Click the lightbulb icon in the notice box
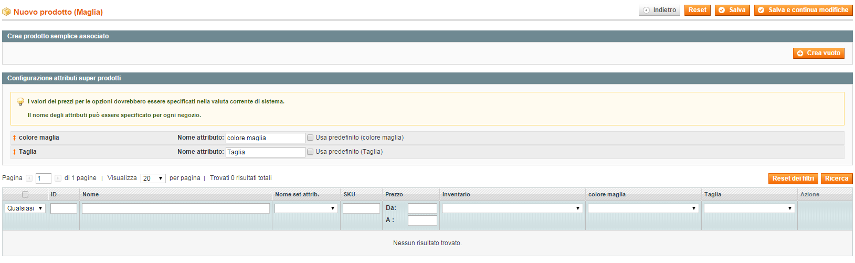The height and width of the screenshot is (263, 855). point(20,102)
